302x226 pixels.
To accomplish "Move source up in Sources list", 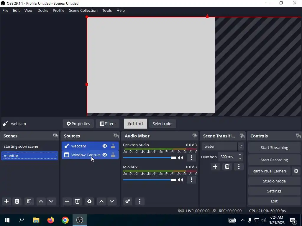I will coord(101,201).
